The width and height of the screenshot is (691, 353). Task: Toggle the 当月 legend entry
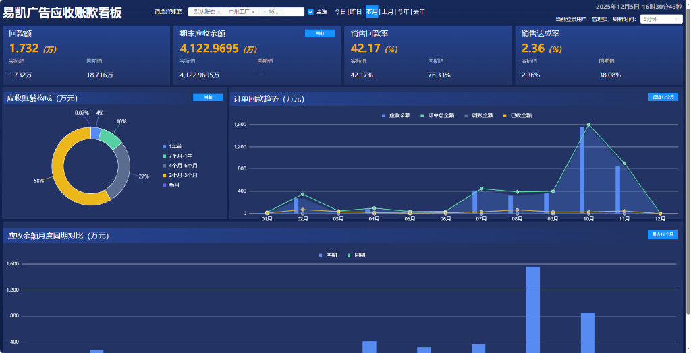coord(171,185)
